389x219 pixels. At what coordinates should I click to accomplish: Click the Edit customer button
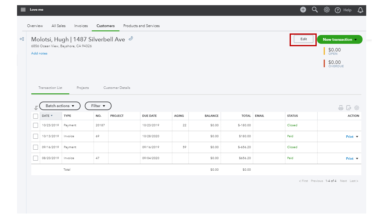click(x=303, y=39)
